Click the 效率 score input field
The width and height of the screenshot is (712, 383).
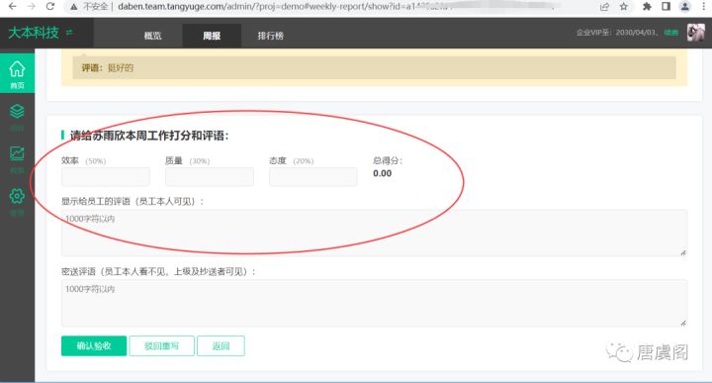(x=106, y=177)
